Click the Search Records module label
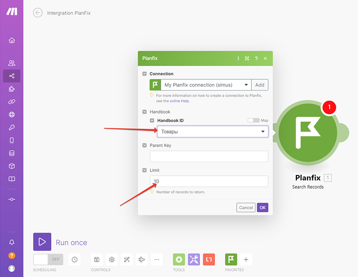Viewport: 358px width, 277px height. pyautogui.click(x=308, y=187)
